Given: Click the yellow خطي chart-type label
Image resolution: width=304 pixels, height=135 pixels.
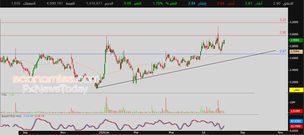Looking at the screenshot, I should click(x=296, y=90).
